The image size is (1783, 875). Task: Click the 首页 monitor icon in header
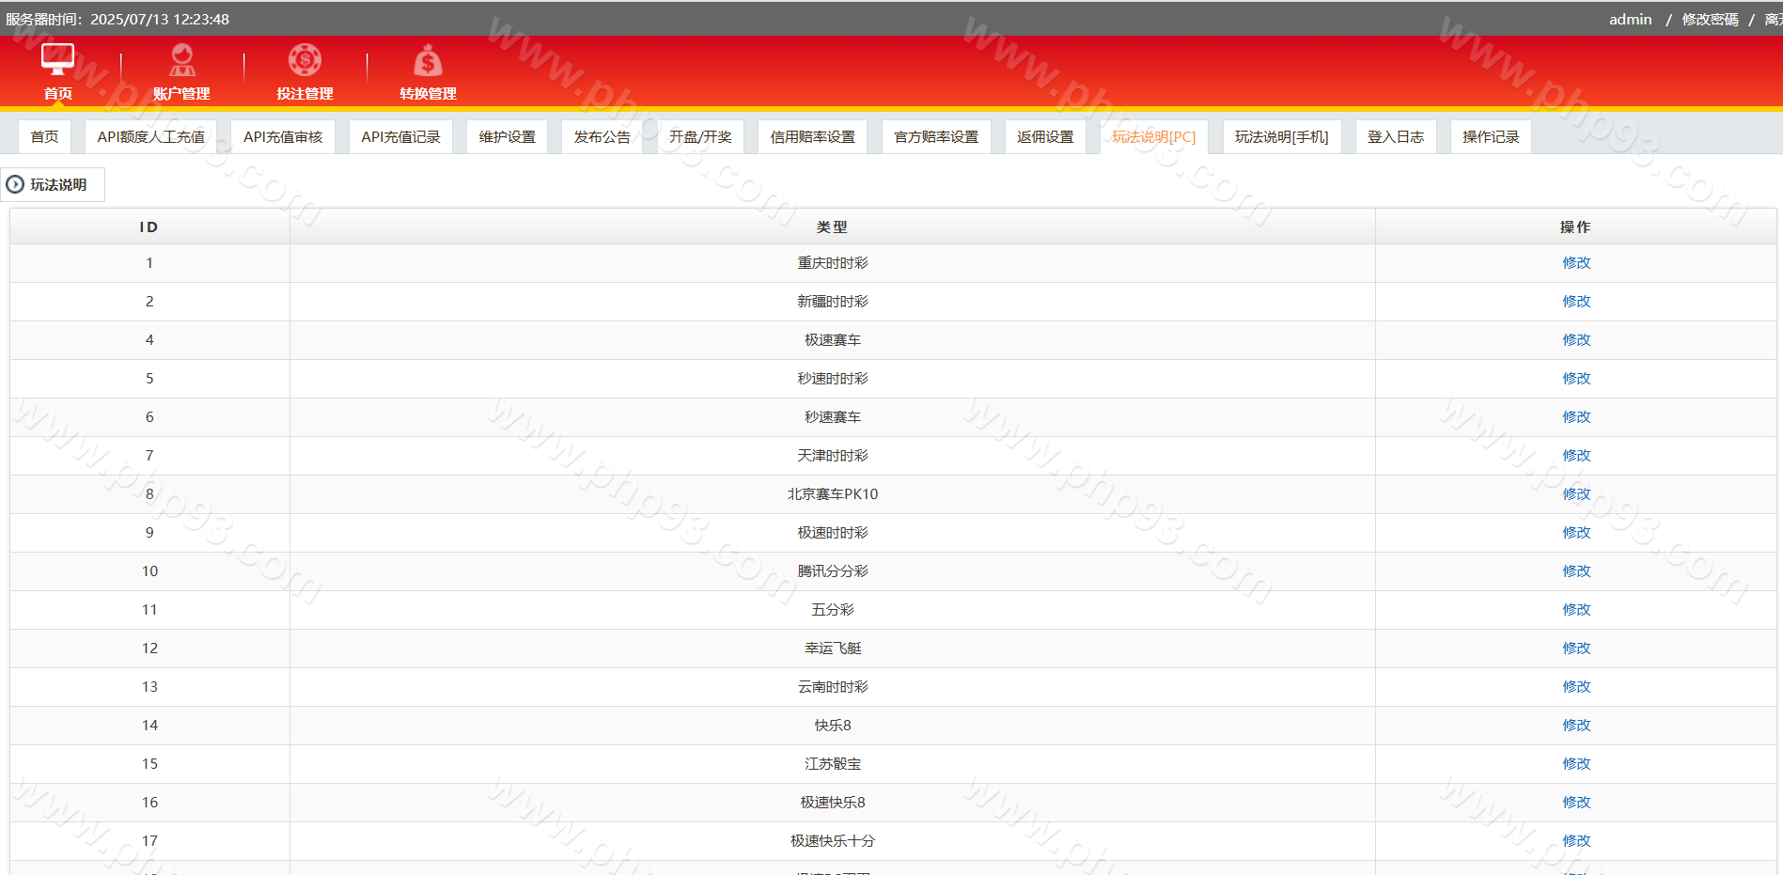coord(57,59)
